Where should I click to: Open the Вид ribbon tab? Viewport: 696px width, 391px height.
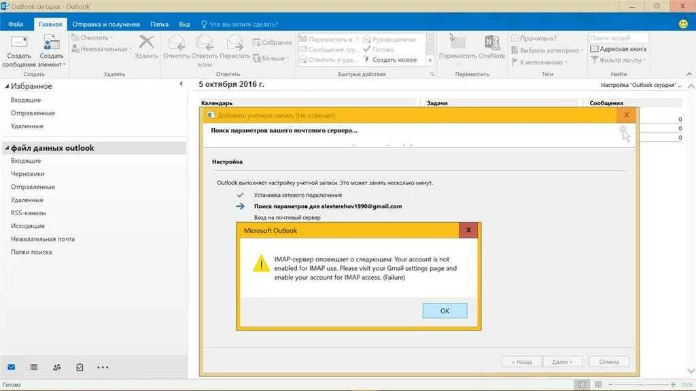point(184,24)
